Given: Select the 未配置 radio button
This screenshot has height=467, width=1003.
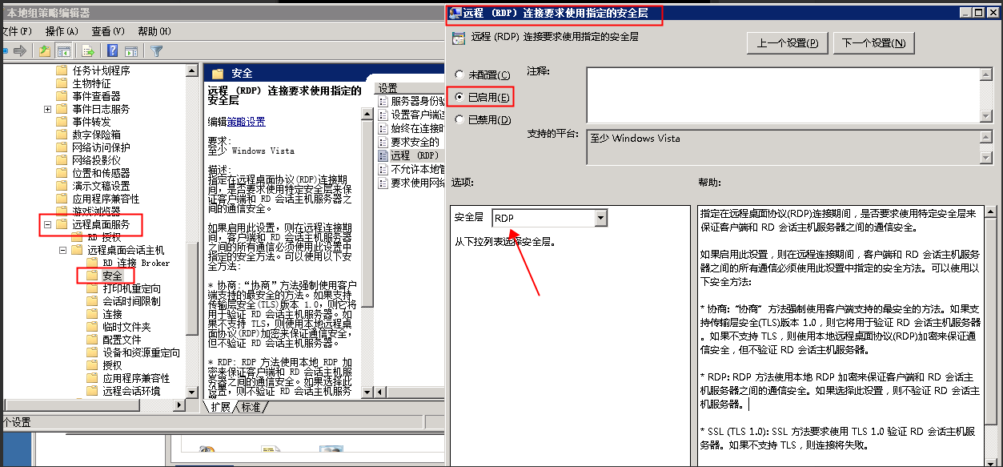Looking at the screenshot, I should point(459,75).
